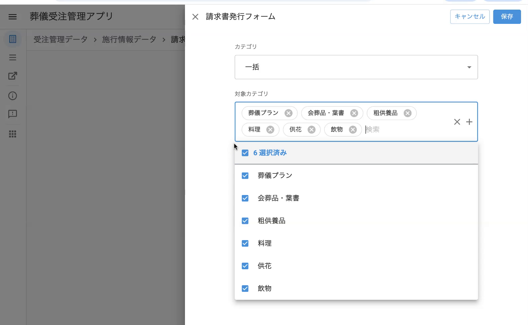Screen dimensions: 528x325
Task: Uncheck the 料理 checkbox
Action: [245, 243]
